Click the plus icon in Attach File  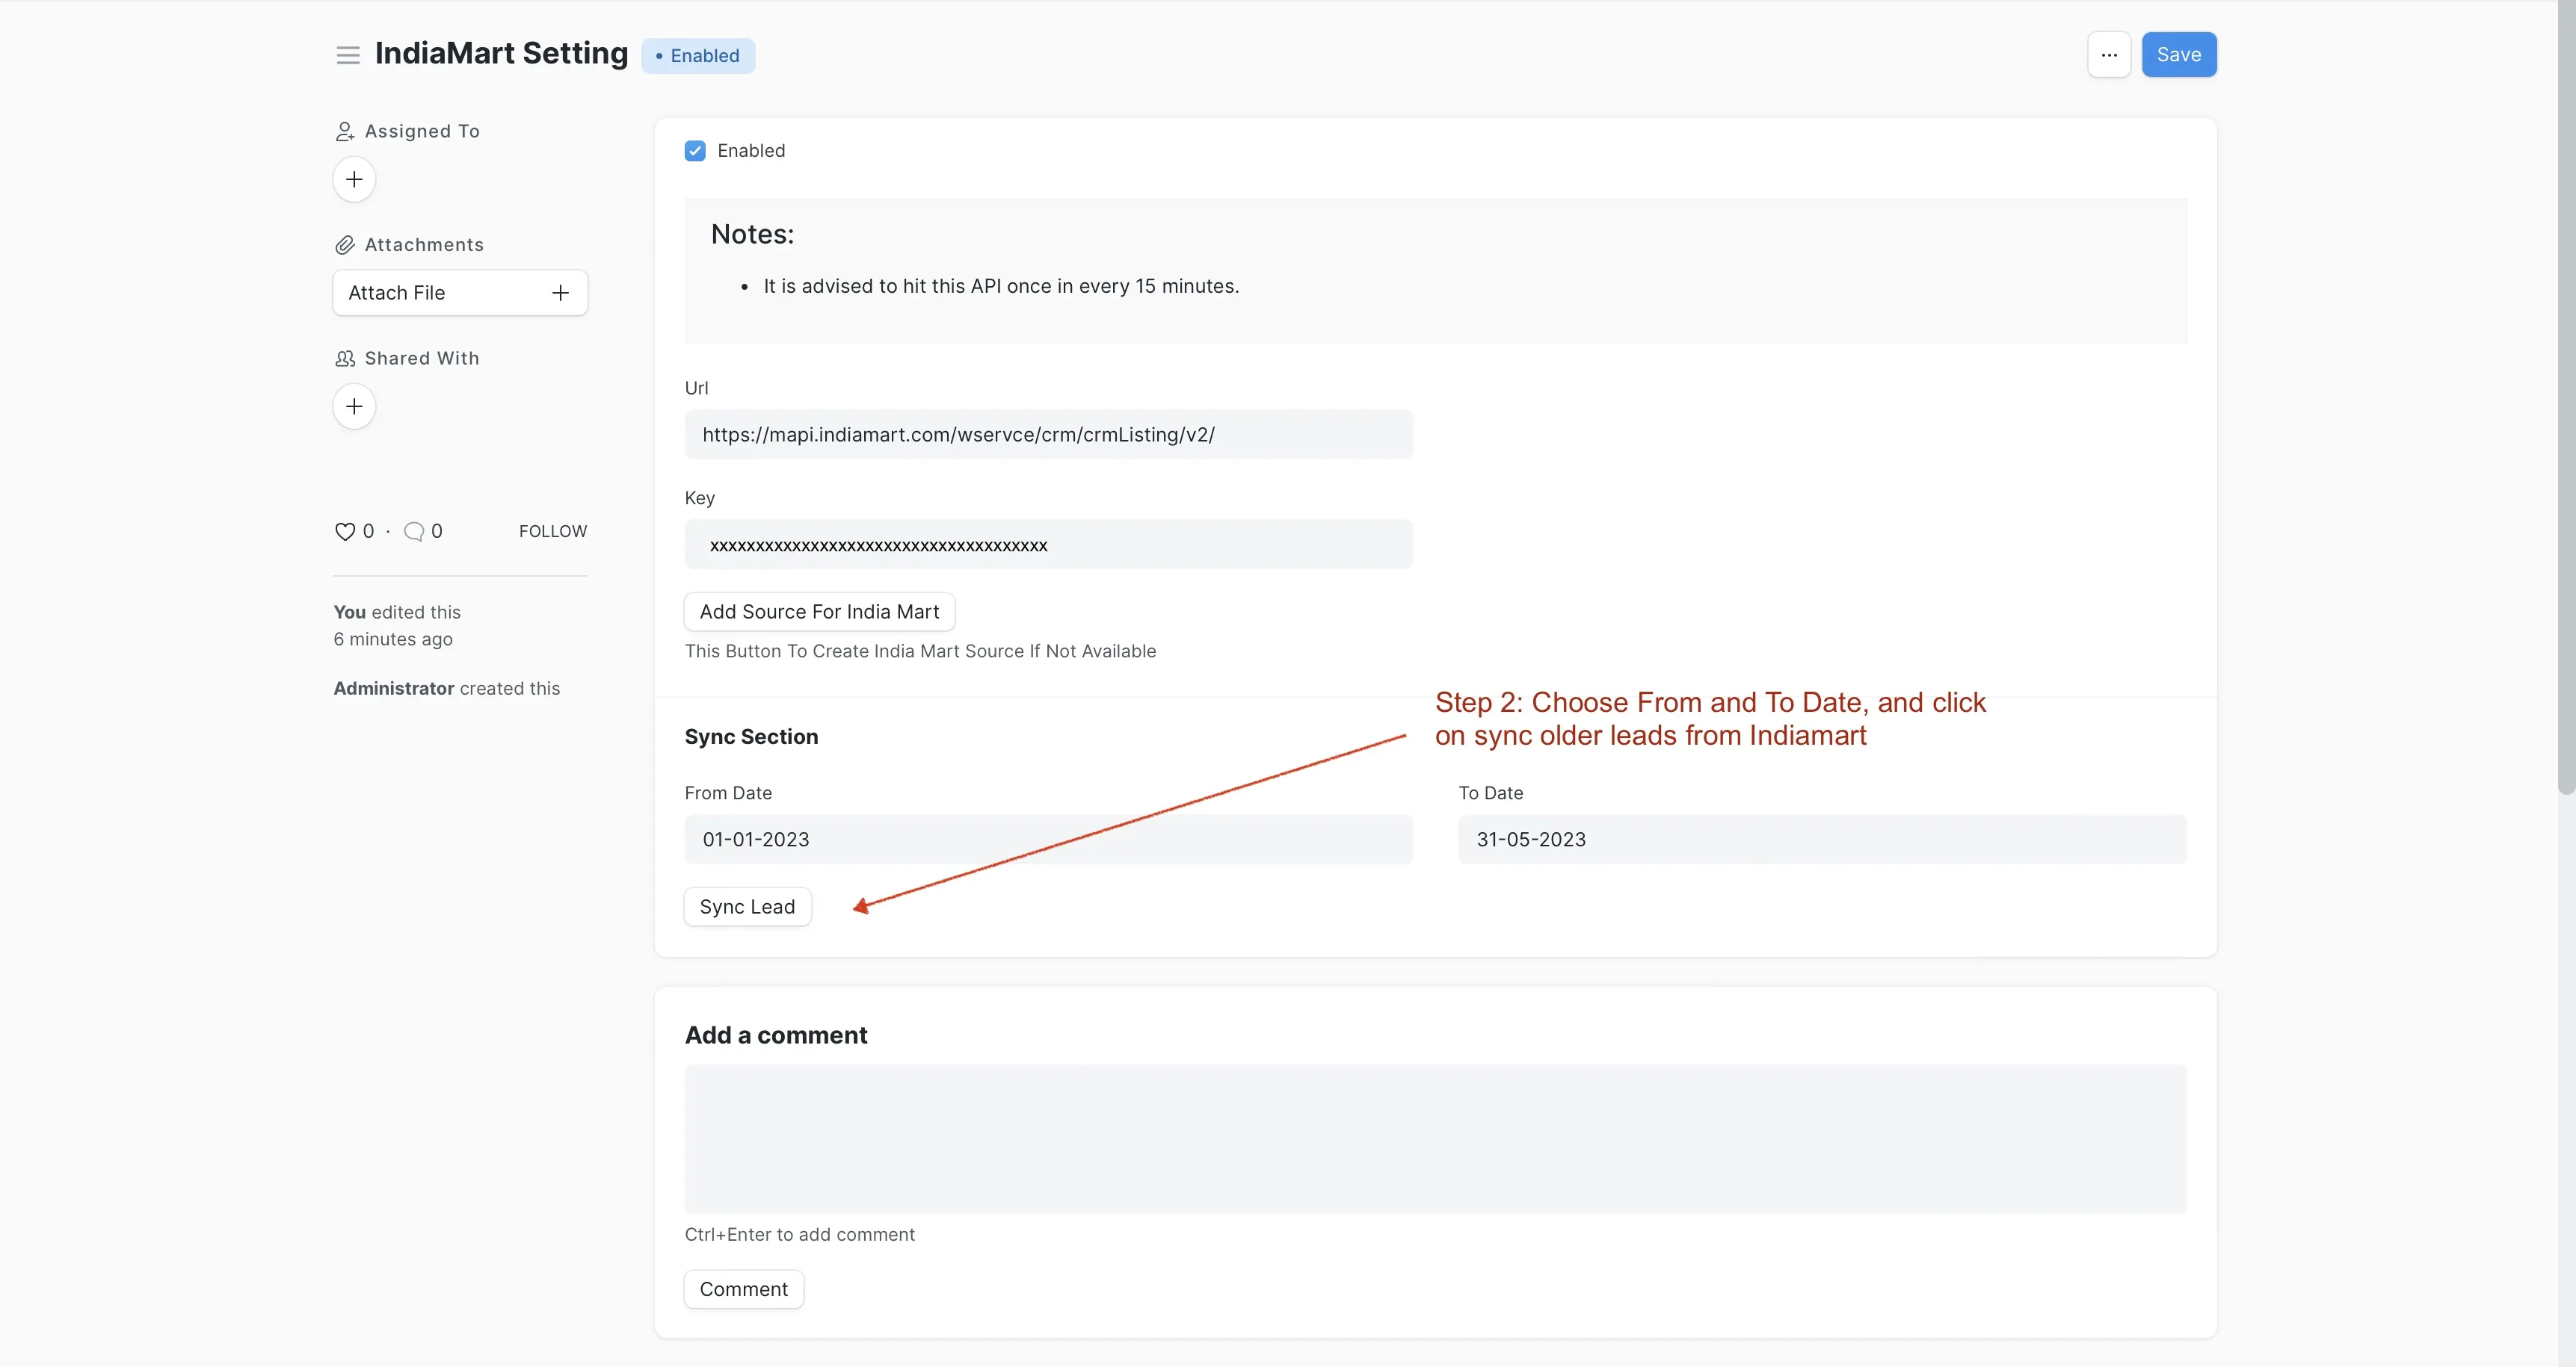tap(560, 293)
